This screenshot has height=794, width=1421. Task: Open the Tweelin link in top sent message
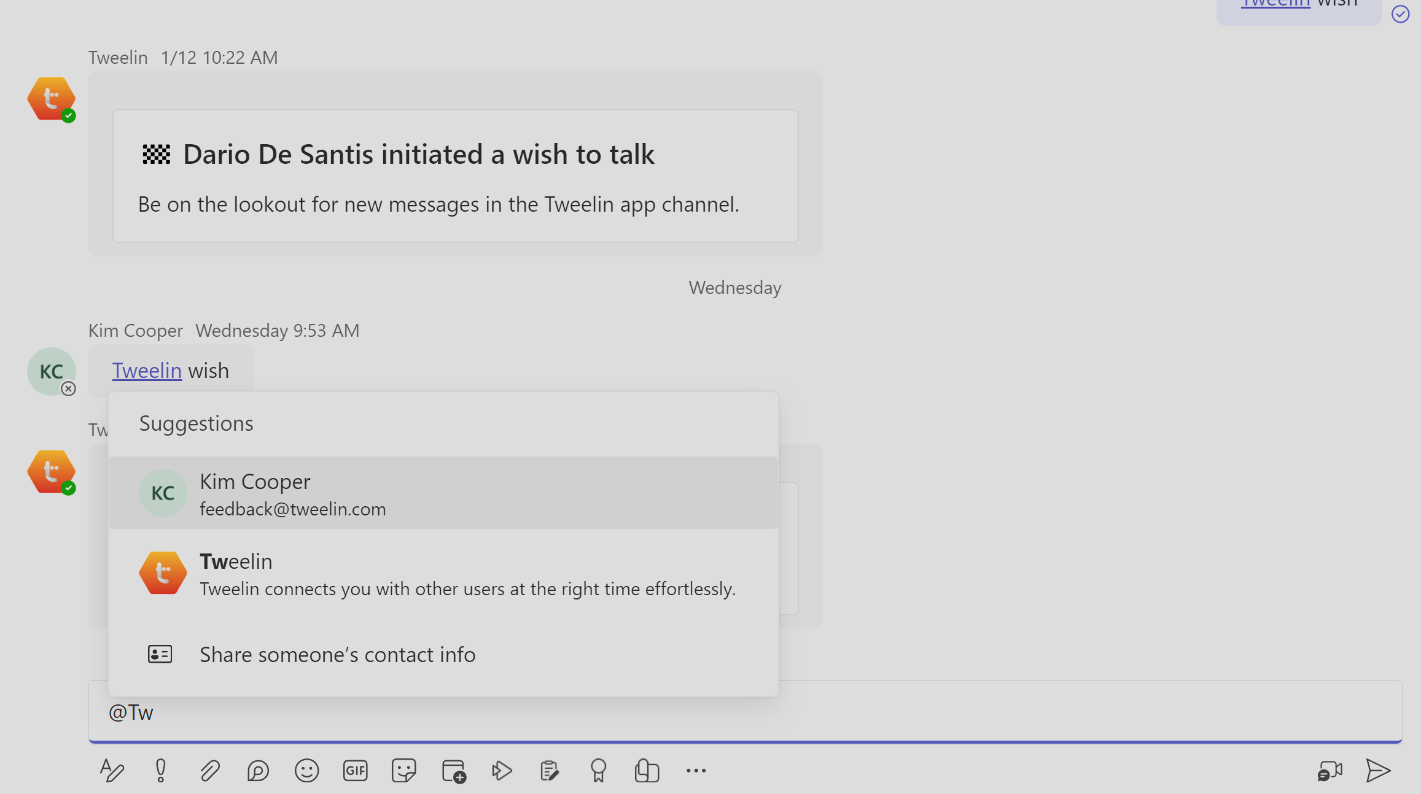click(x=1275, y=4)
